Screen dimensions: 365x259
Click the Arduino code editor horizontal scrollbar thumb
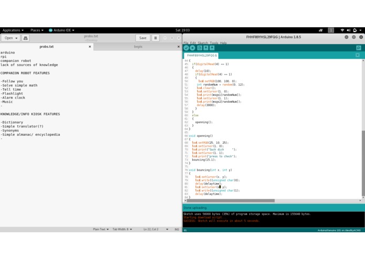click(x=231, y=200)
